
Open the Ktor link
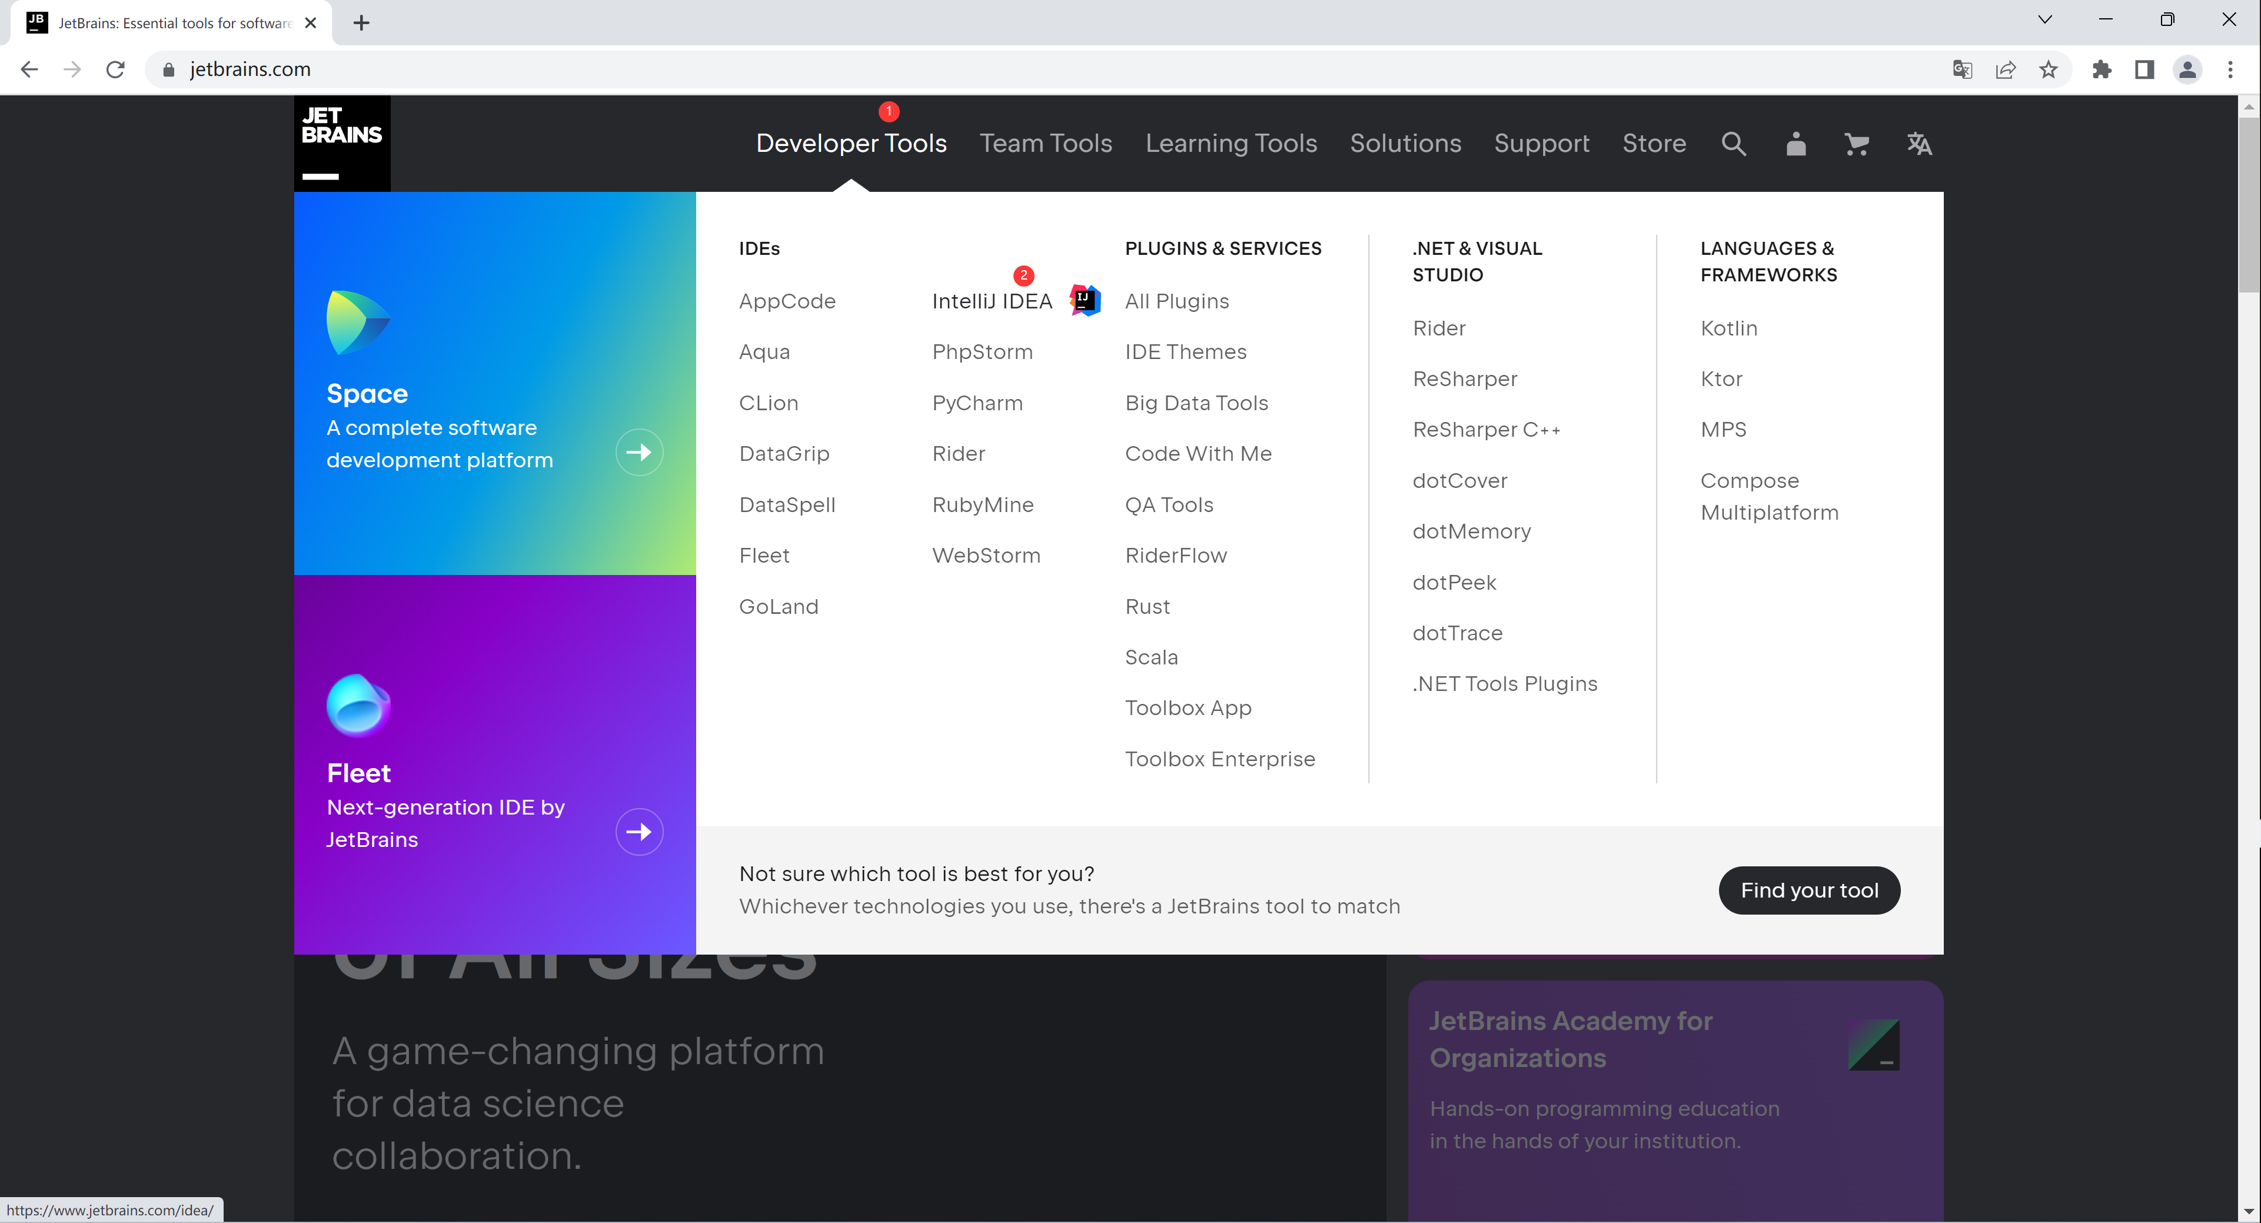1721,379
